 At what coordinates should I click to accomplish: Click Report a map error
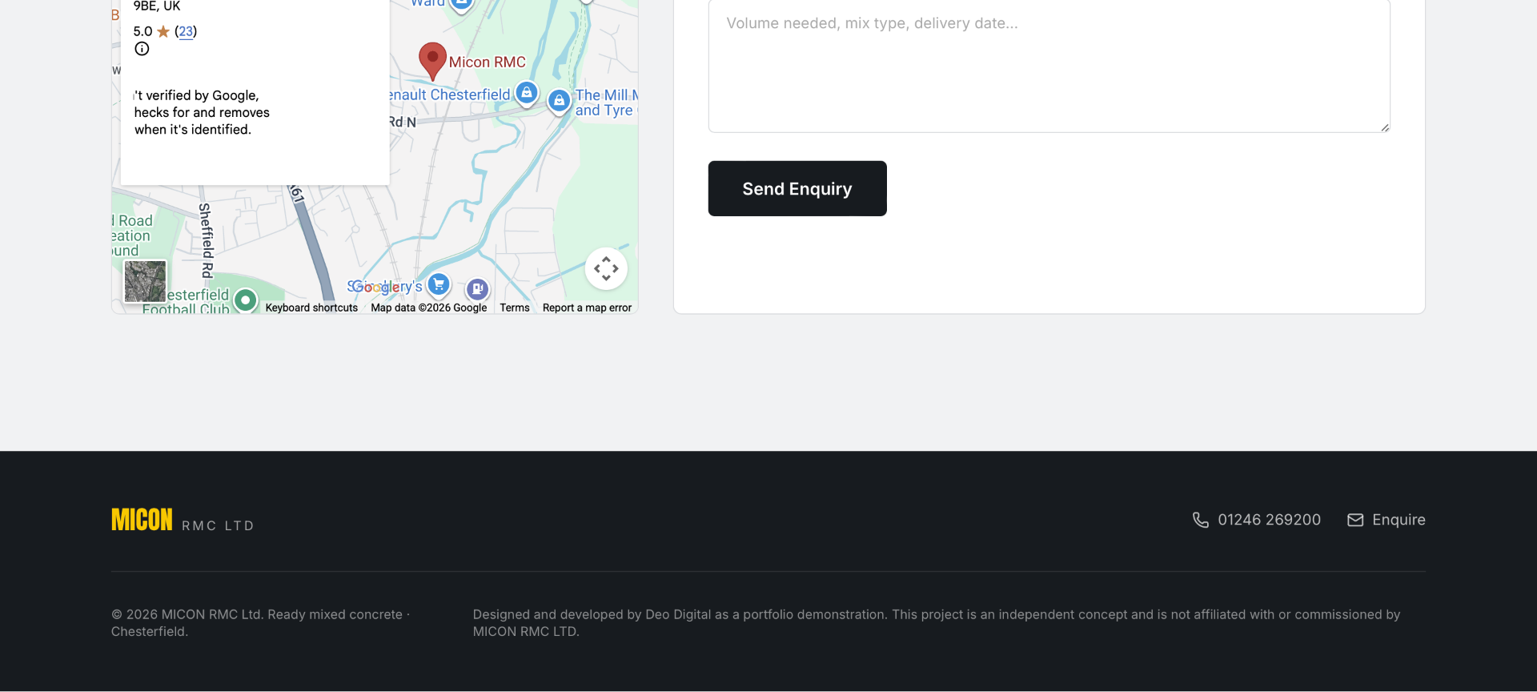click(x=587, y=308)
